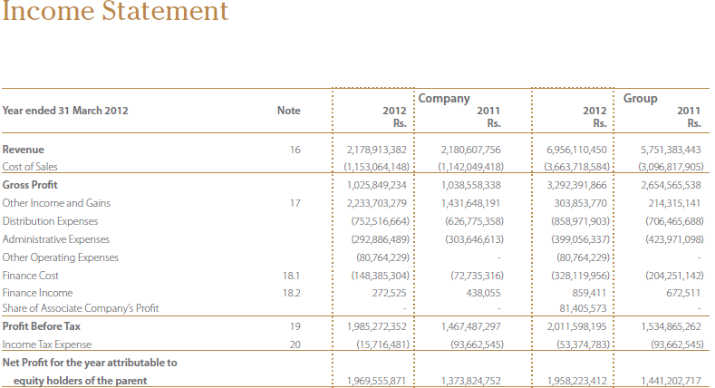Click the Note column header
The height and width of the screenshot is (388, 715).
[288, 111]
